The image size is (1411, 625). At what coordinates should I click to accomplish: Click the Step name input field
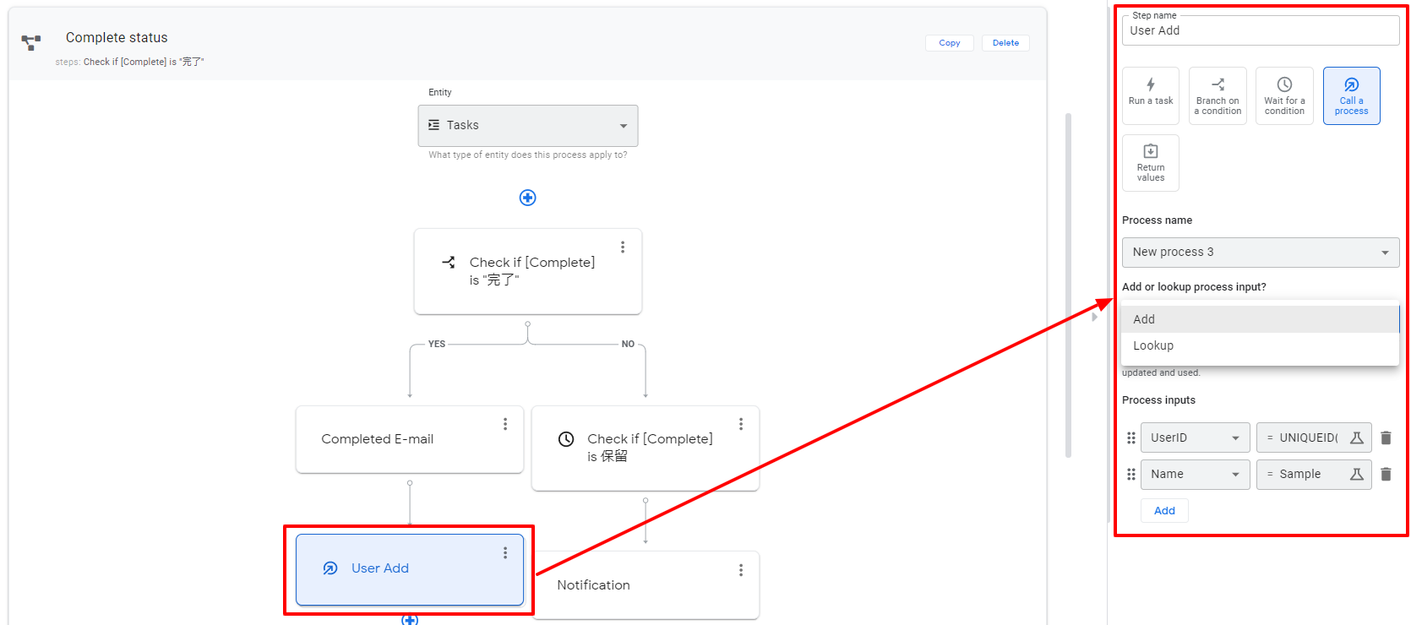click(x=1259, y=31)
